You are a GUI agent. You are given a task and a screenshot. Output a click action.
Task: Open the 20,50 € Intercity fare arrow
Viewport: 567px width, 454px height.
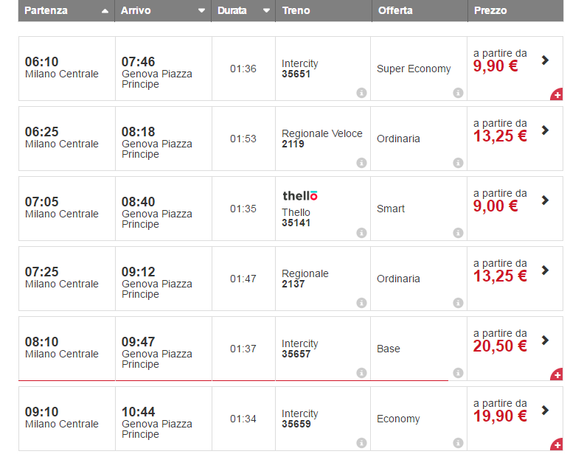pyautogui.click(x=545, y=340)
